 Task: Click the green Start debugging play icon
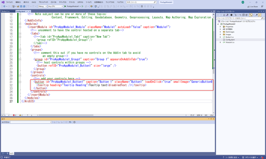(x=65, y=6)
